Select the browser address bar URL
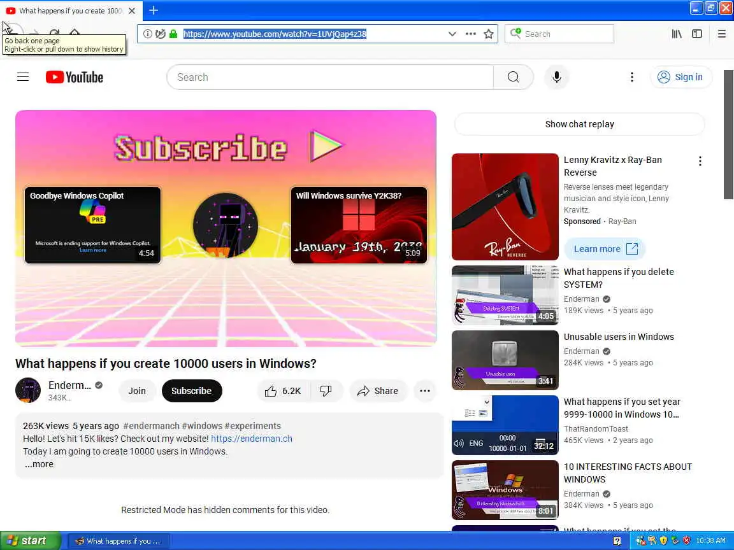Screen dimensions: 734x550 click(x=275, y=34)
